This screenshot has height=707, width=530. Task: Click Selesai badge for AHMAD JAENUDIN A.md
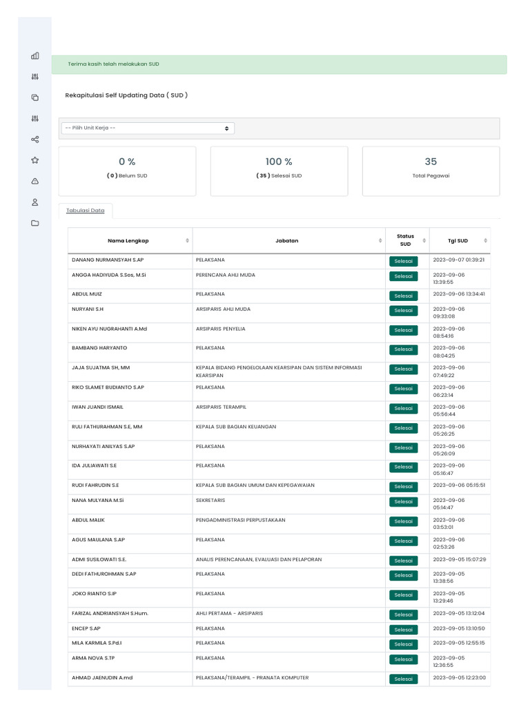pos(404,679)
